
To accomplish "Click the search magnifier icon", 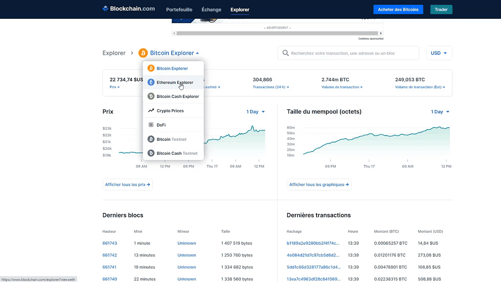I will pyautogui.click(x=286, y=53).
